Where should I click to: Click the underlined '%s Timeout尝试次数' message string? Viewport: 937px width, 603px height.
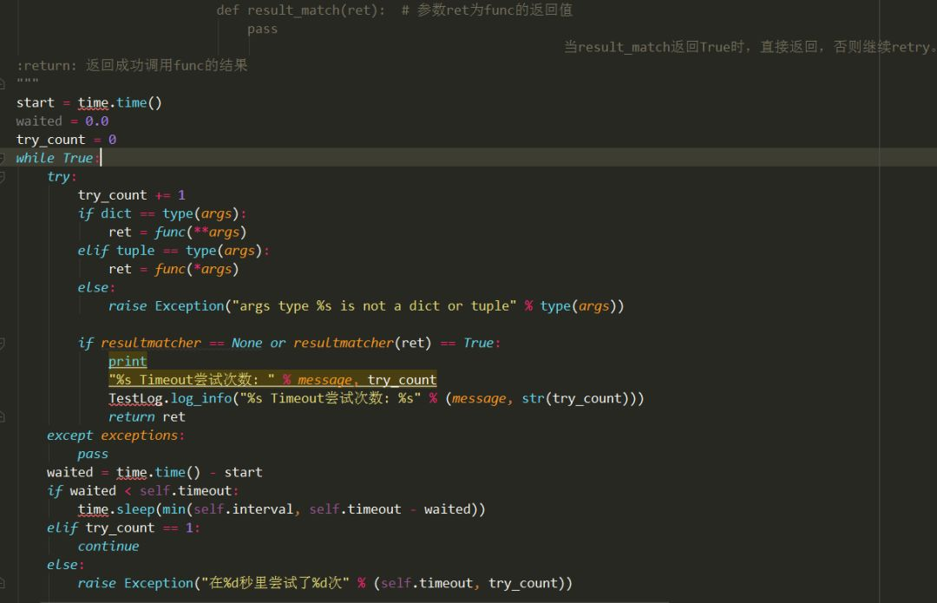(192, 380)
